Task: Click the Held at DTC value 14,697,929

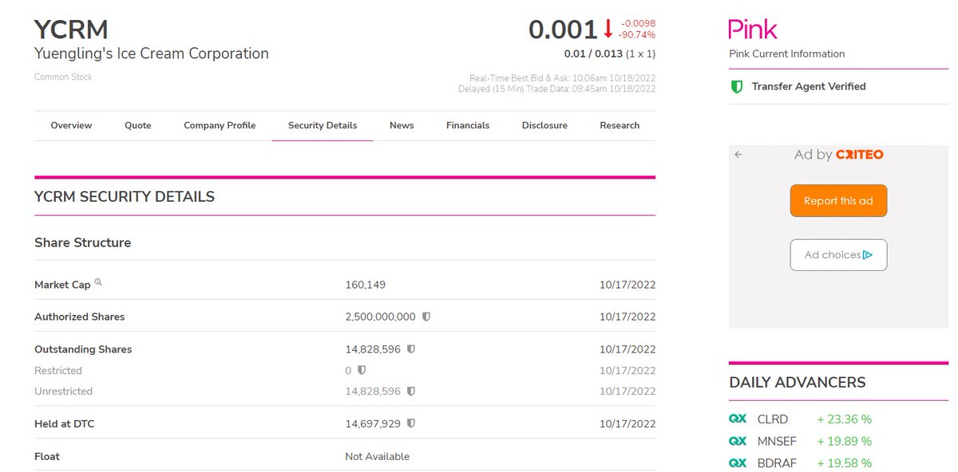Action: 373,424
